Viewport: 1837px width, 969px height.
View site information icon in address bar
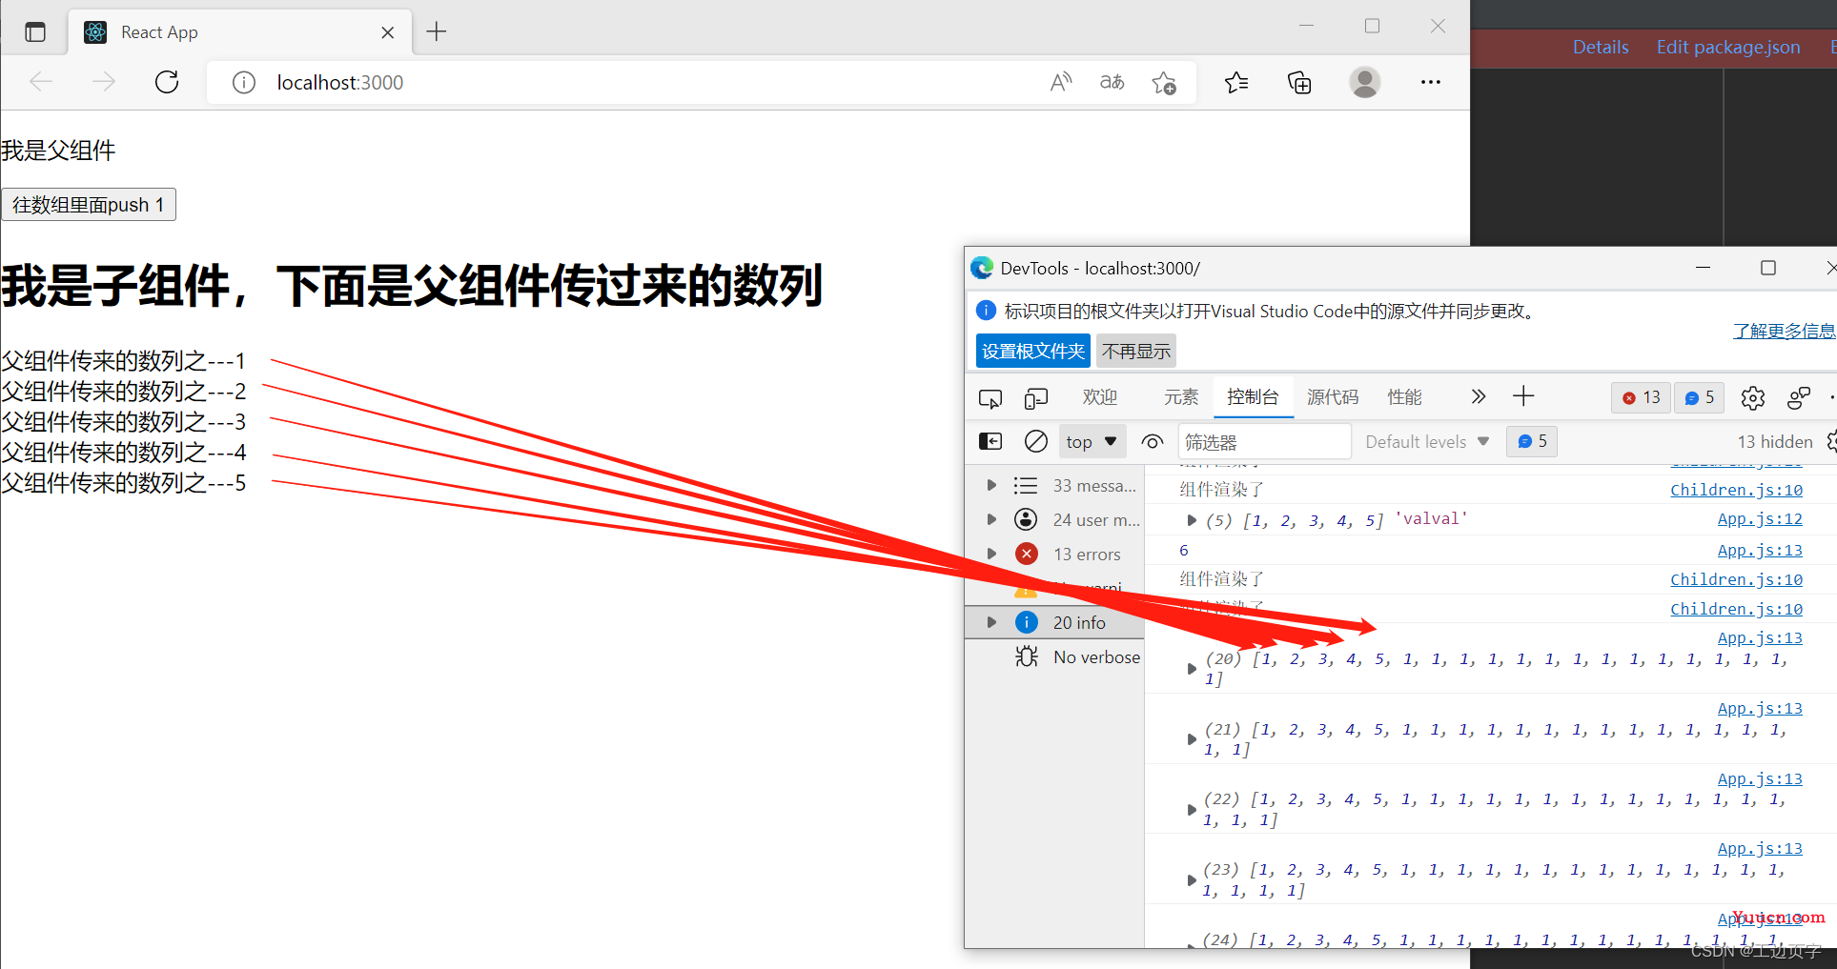[244, 83]
